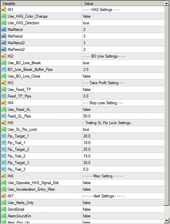Click the '- - - - - Alert Settings - - - - -' value
Screen dimensions: 170x224
tap(104, 196)
